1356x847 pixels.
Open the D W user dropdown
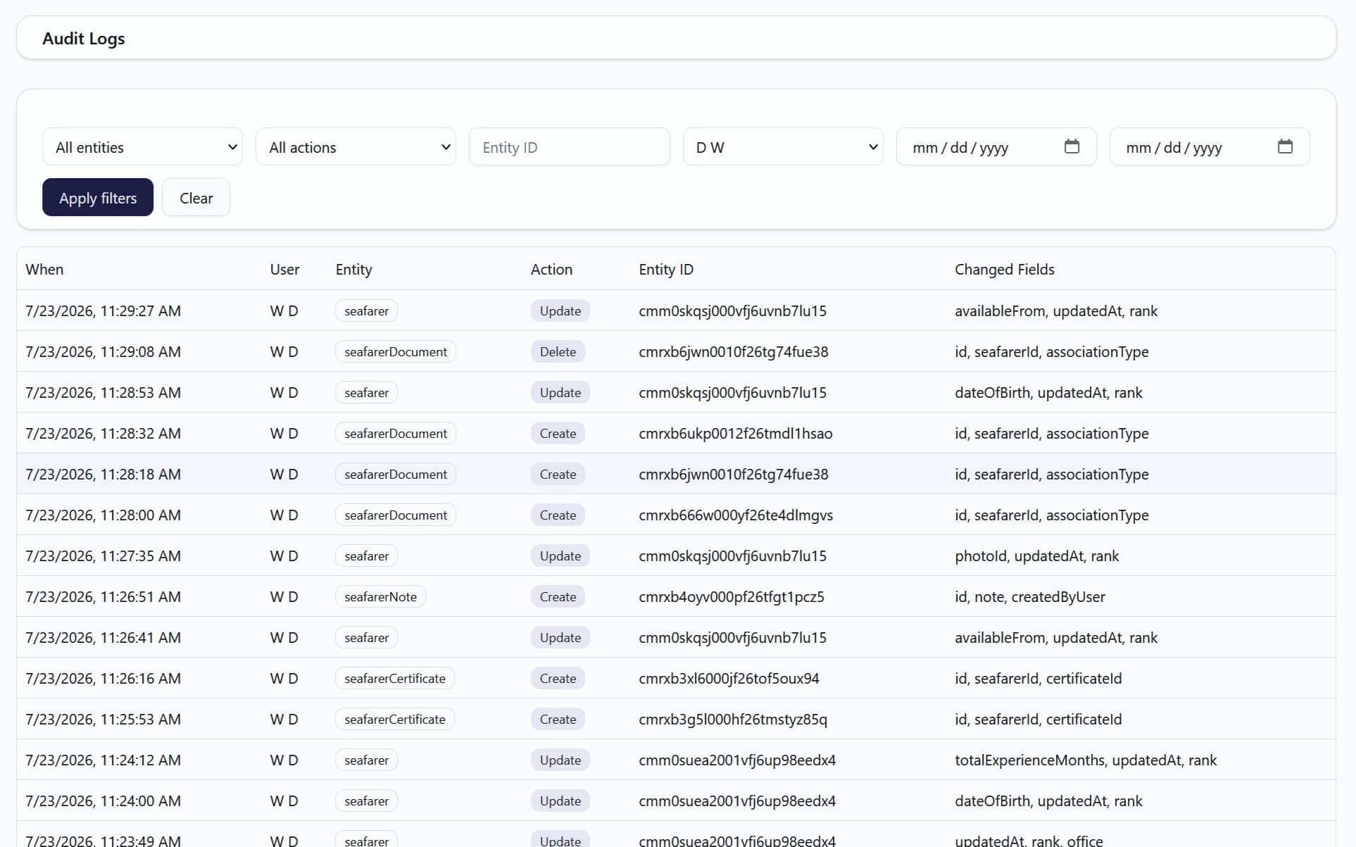[783, 146]
